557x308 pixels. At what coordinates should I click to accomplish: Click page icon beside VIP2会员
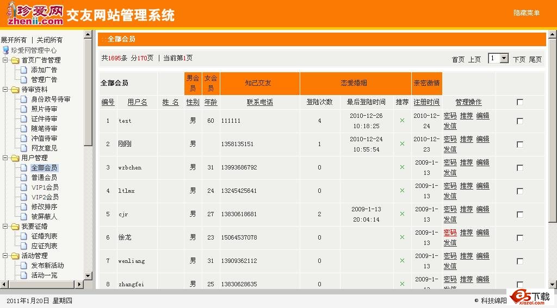[24, 197]
